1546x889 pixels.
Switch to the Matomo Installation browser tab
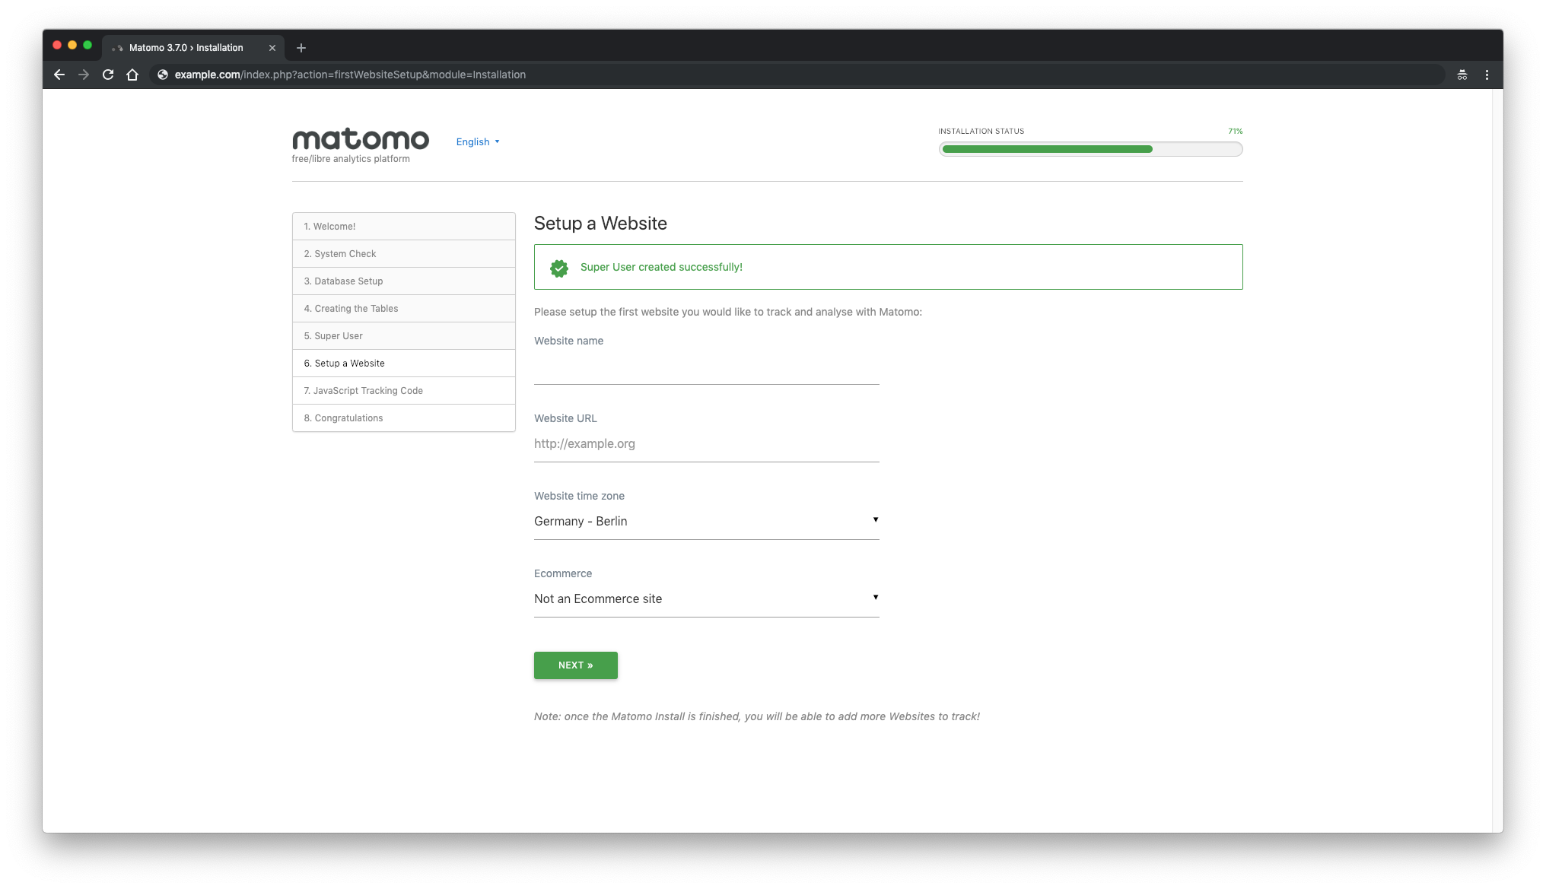click(185, 47)
